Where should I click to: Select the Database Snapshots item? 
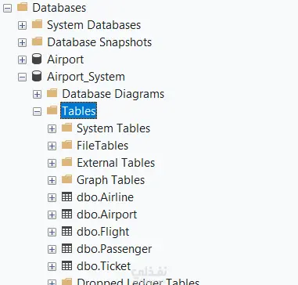(99, 42)
